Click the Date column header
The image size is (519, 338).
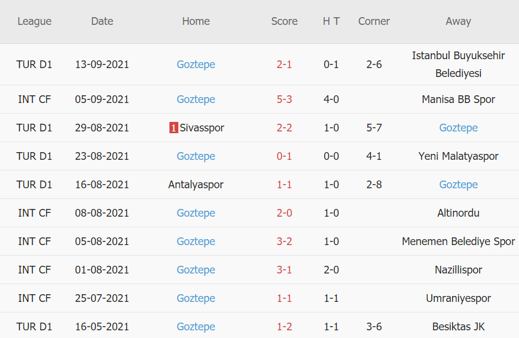[102, 21]
